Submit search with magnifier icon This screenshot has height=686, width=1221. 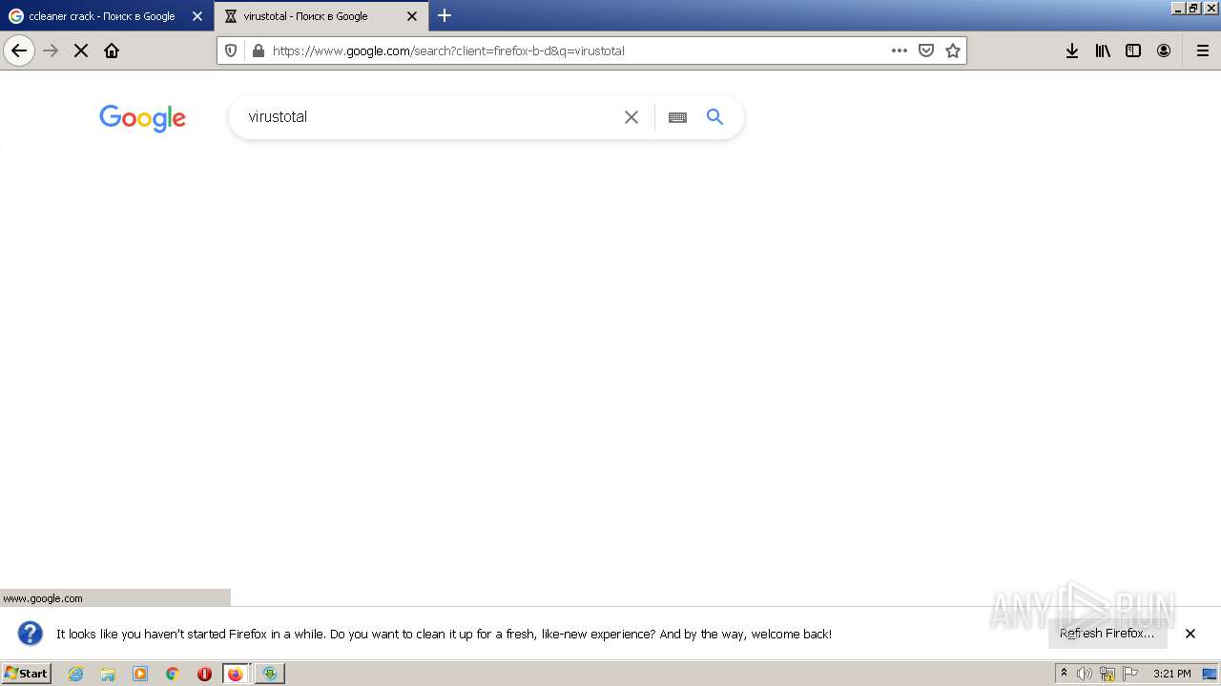pyautogui.click(x=715, y=117)
